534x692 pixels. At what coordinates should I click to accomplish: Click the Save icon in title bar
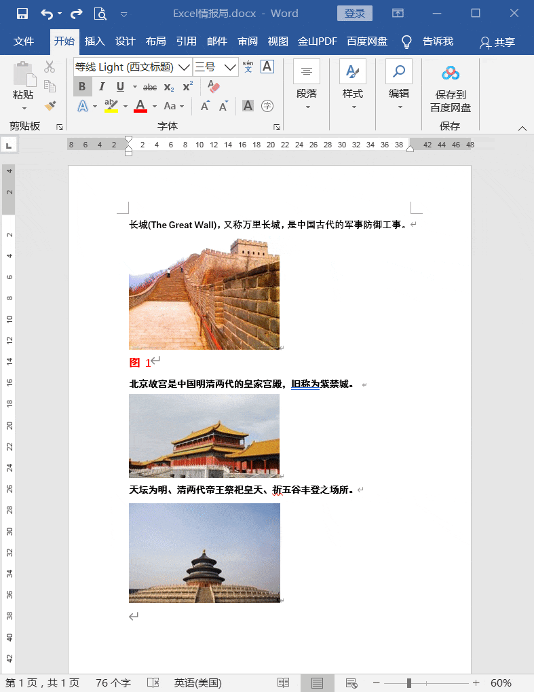coord(22,14)
